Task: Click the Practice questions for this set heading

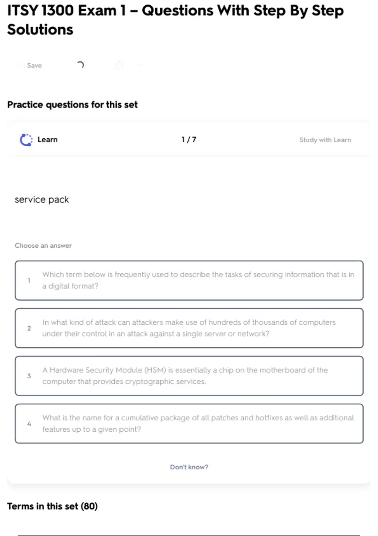Action: pyautogui.click(x=72, y=104)
